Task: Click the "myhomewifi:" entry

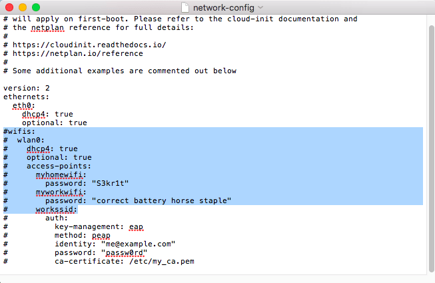Action: click(57, 174)
